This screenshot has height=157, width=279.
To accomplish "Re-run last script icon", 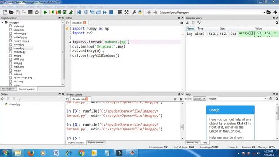I will pyautogui.click(x=65, y=12).
